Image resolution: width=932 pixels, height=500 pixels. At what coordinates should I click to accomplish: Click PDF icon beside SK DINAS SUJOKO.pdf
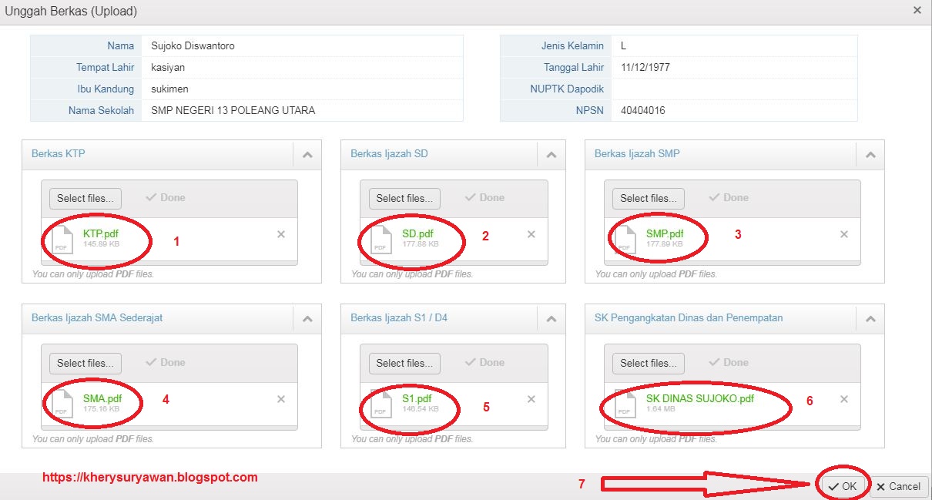click(625, 404)
